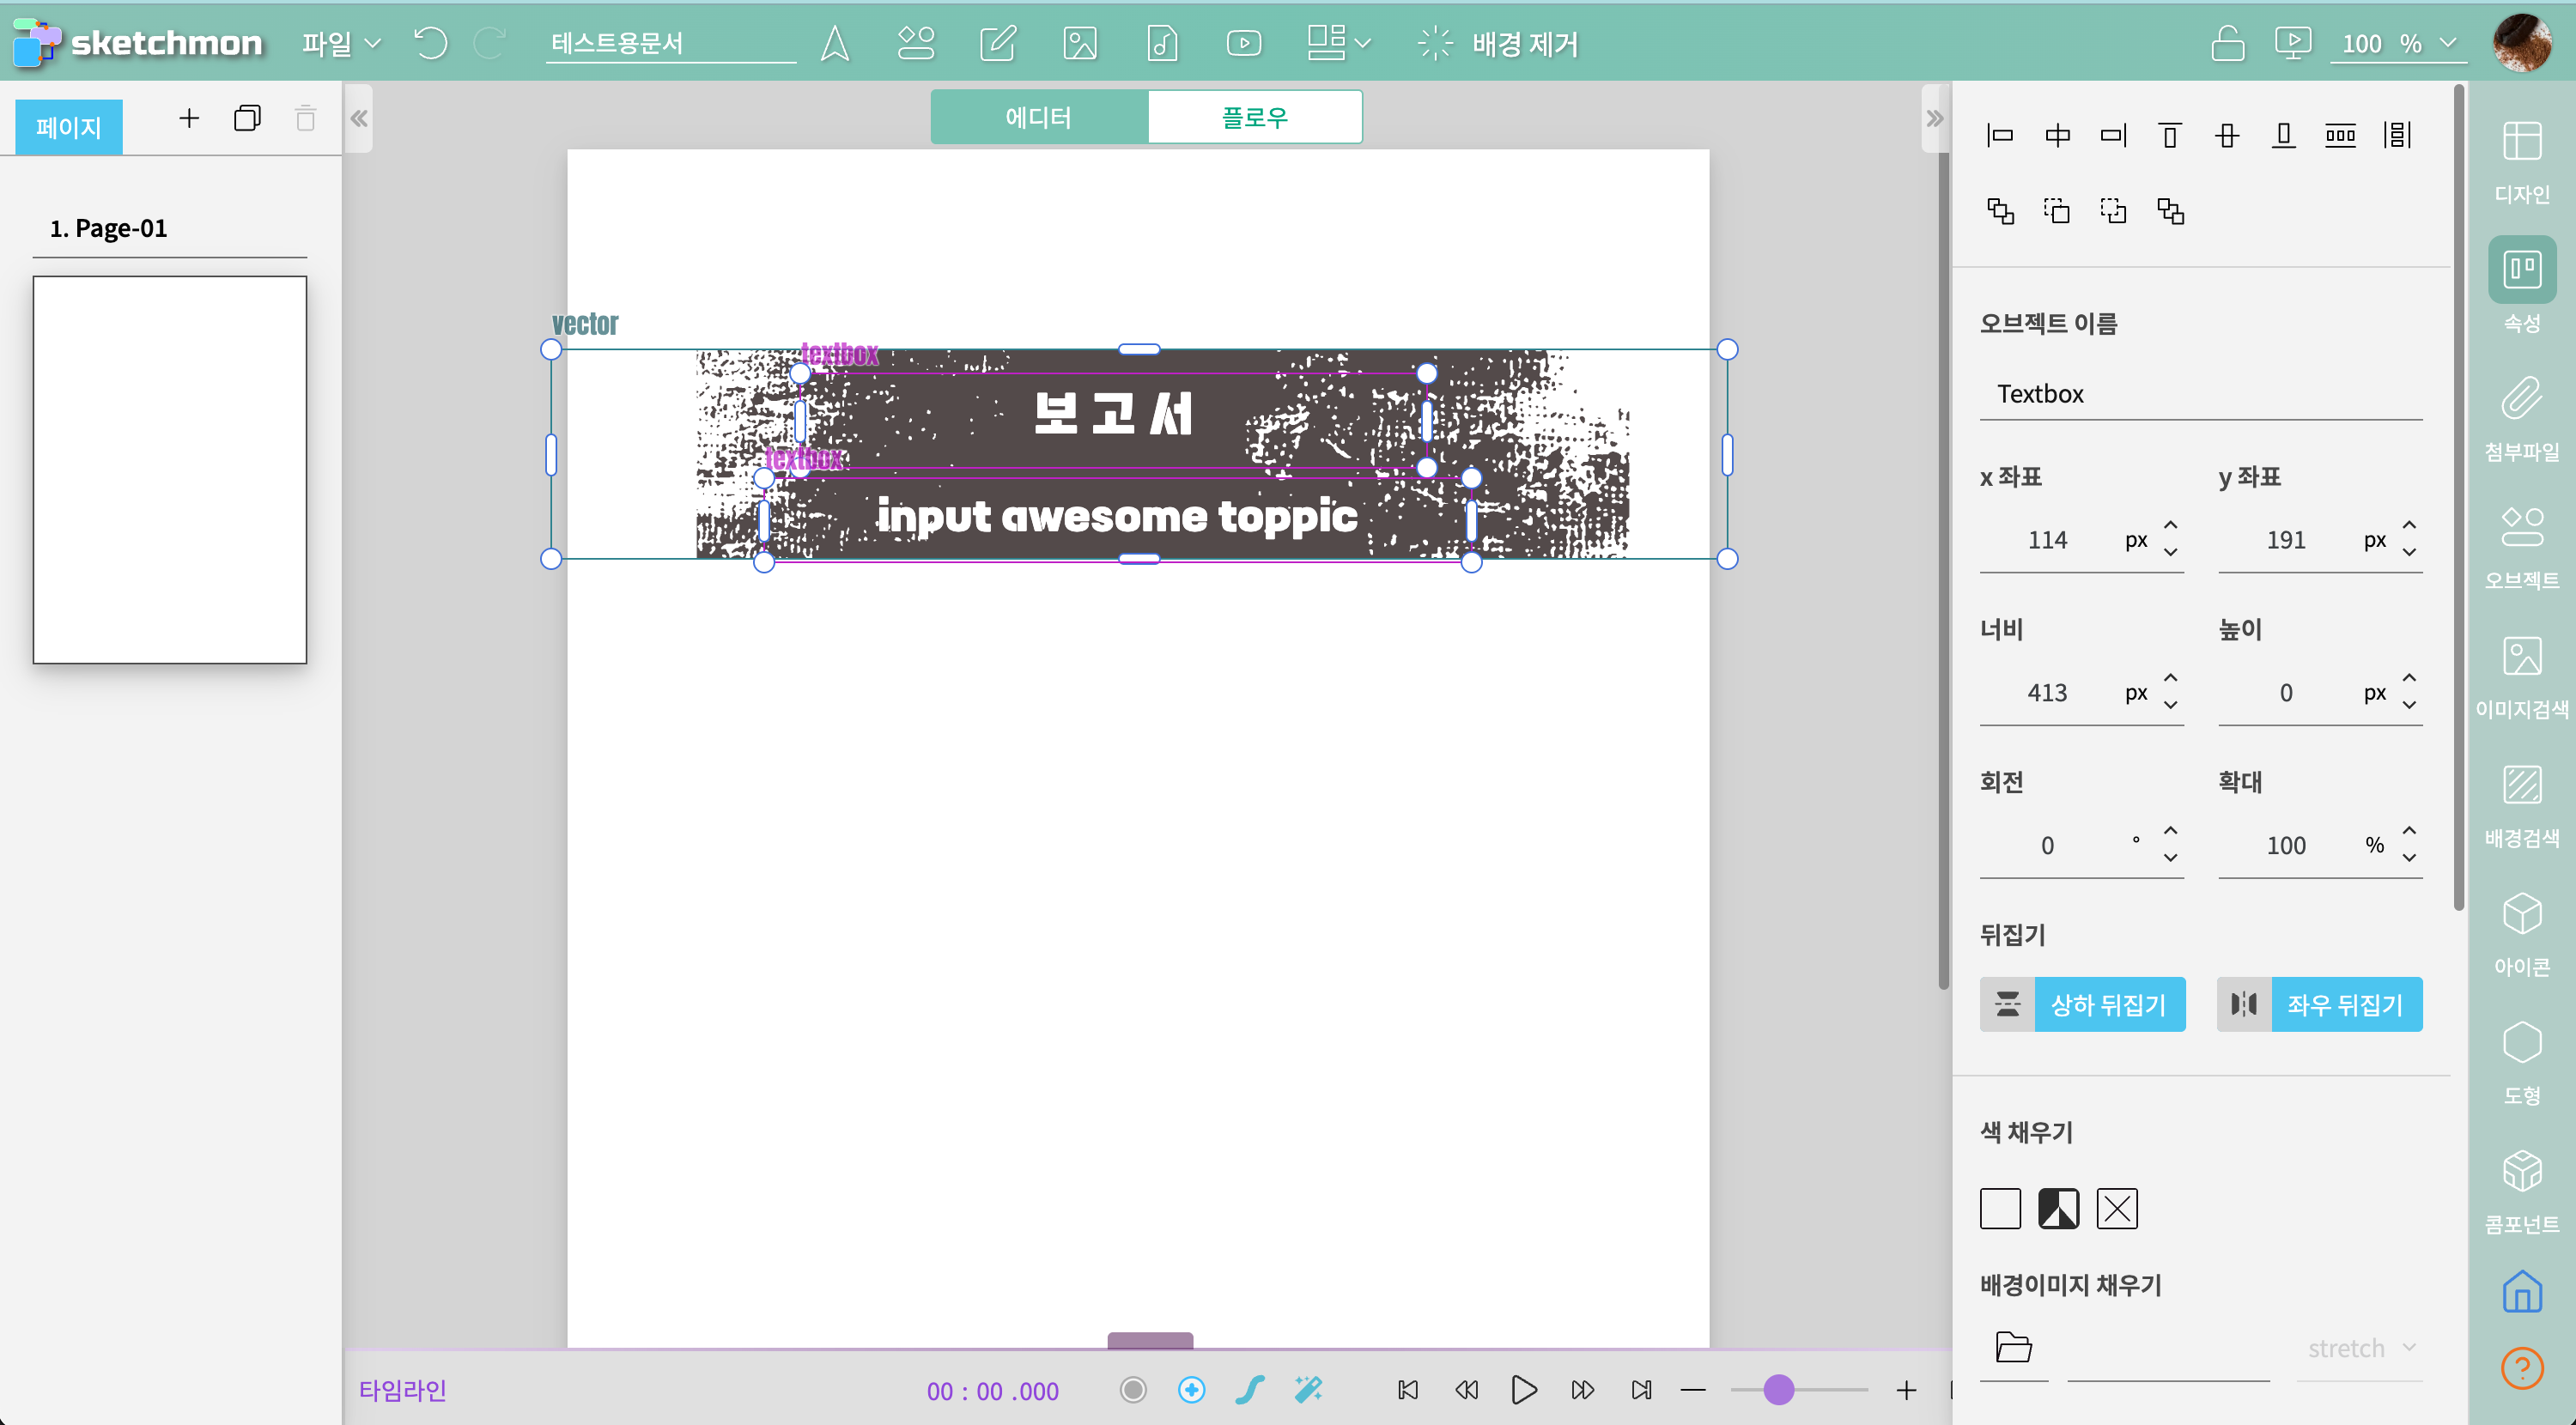Click align left edges icon
Viewport: 2576px width, 1425px height.
(x=2000, y=135)
